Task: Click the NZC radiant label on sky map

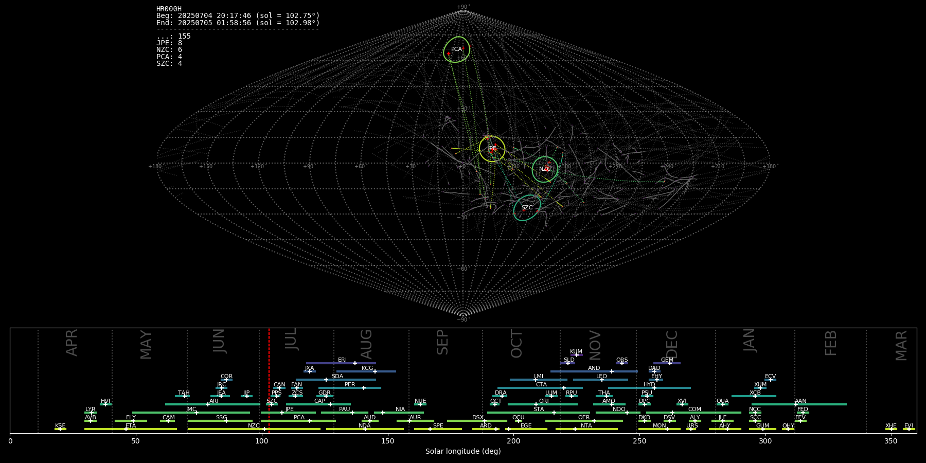Action: pos(545,169)
